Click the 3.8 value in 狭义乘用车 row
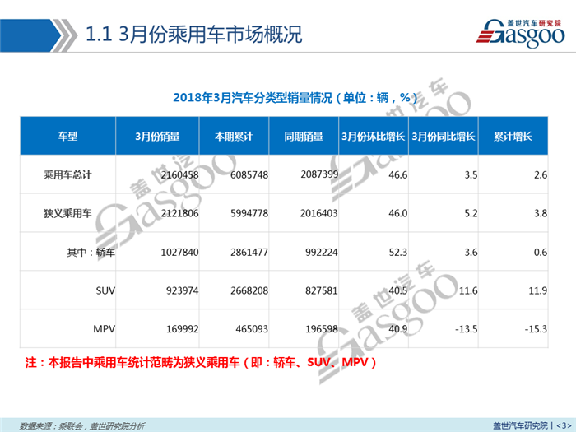The width and height of the screenshot is (576, 432). coord(541,213)
